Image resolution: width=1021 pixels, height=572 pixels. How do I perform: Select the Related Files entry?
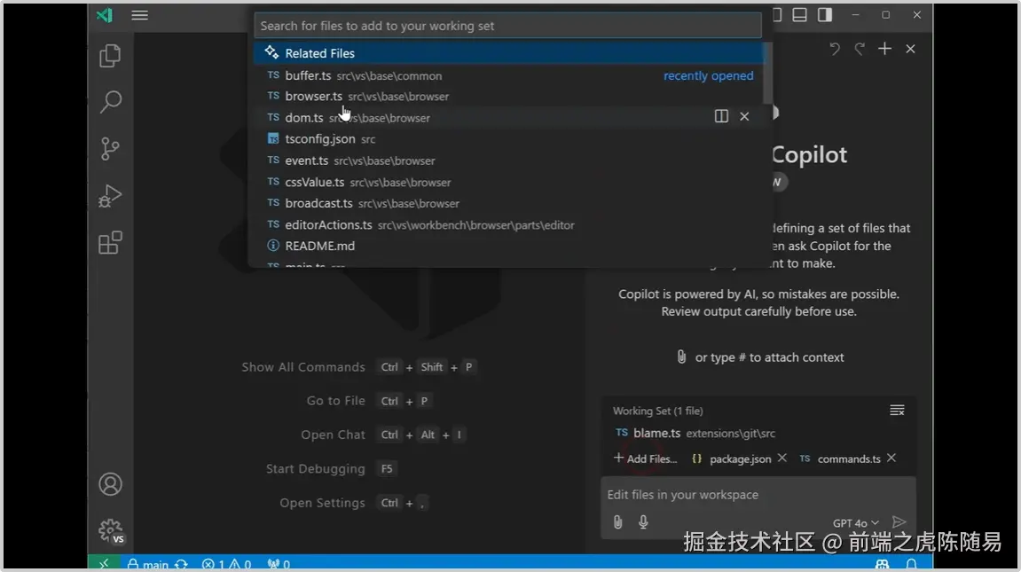(507, 53)
